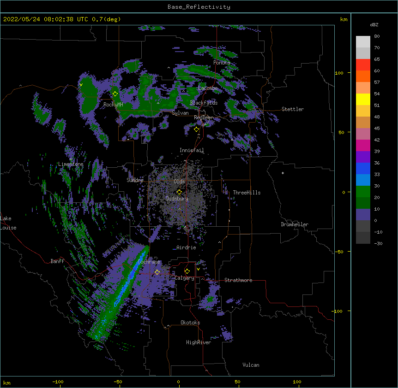This screenshot has height=388, width=398.
Task: Click the dBZ legend heading
Action: pyautogui.click(x=374, y=24)
